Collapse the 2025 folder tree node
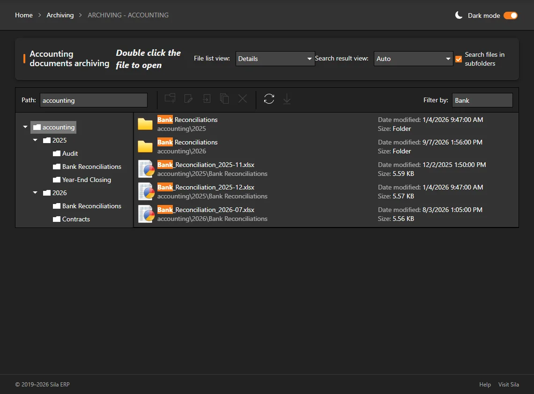The height and width of the screenshot is (394, 534). tap(35, 140)
